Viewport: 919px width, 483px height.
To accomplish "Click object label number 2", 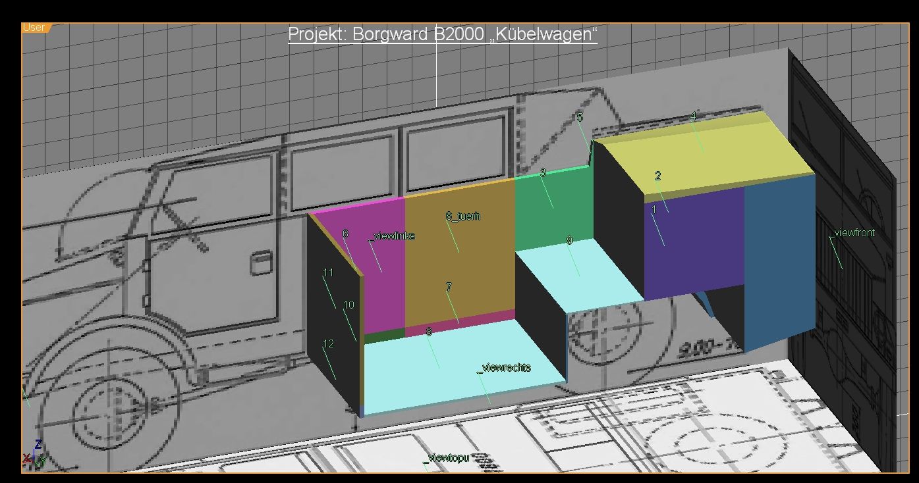I will click(x=657, y=176).
